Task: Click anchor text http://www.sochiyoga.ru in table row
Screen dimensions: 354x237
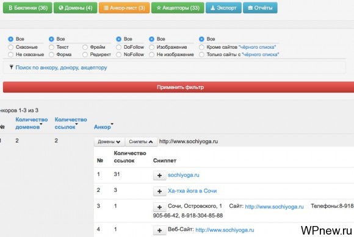Action: (x=189, y=141)
